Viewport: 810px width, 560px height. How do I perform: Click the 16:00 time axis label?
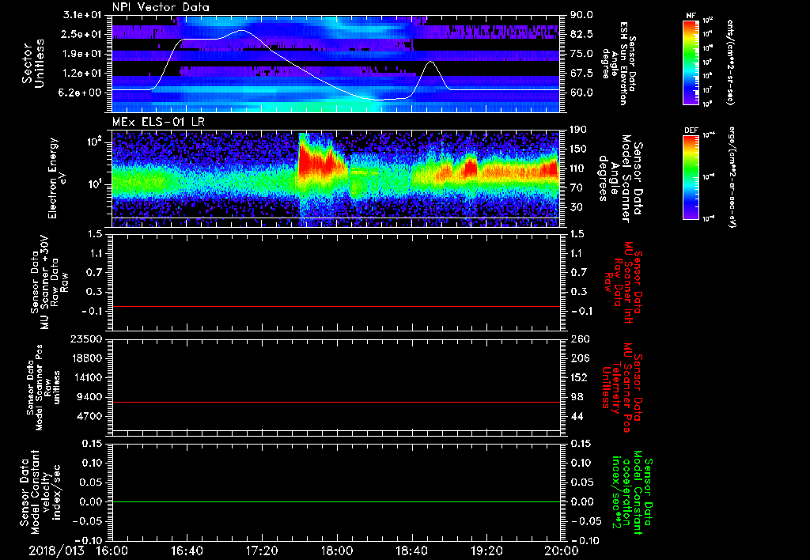pyautogui.click(x=112, y=549)
